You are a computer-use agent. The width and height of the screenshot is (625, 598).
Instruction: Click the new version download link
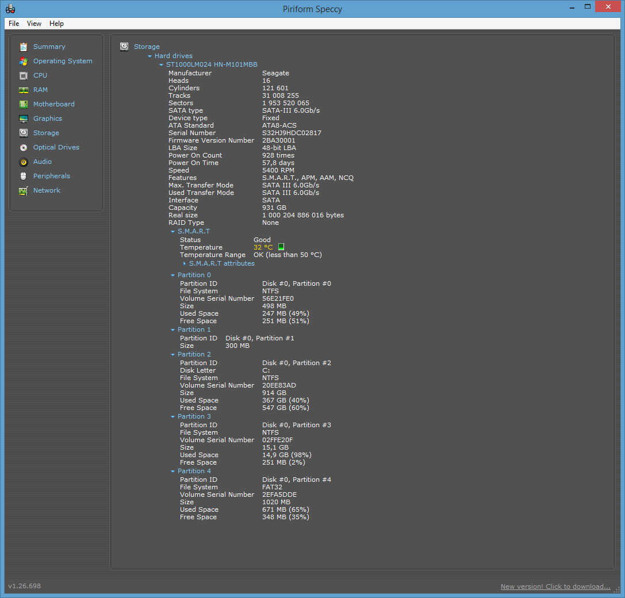[555, 586]
